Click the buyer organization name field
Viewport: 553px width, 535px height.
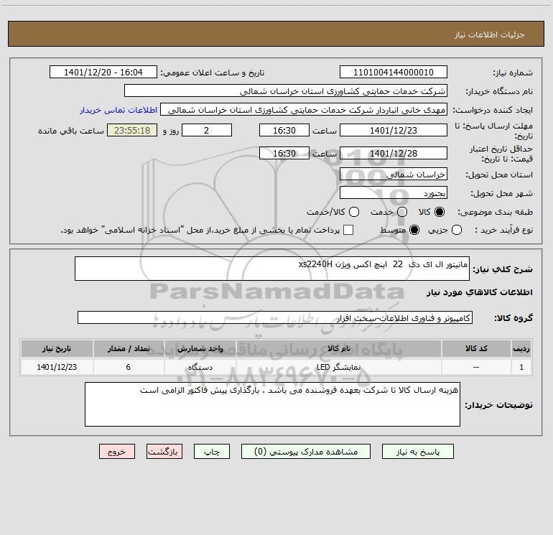(x=286, y=90)
